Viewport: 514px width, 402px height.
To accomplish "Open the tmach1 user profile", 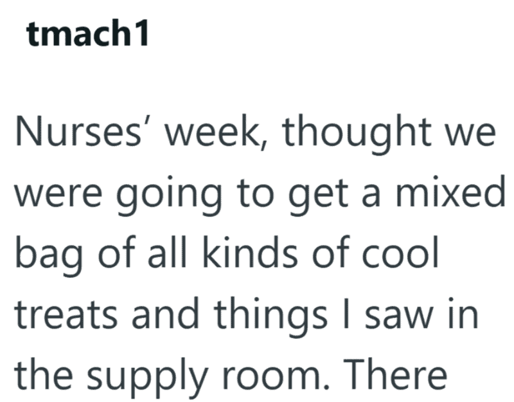I will 87,34.
